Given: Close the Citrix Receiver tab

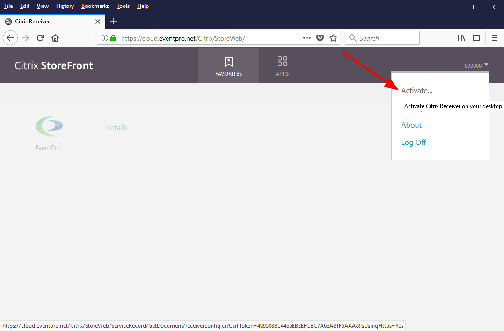Looking at the screenshot, I should 98,22.
